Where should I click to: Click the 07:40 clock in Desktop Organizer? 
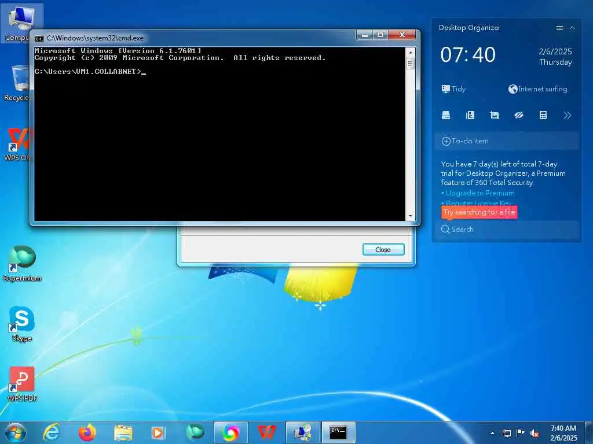click(468, 55)
